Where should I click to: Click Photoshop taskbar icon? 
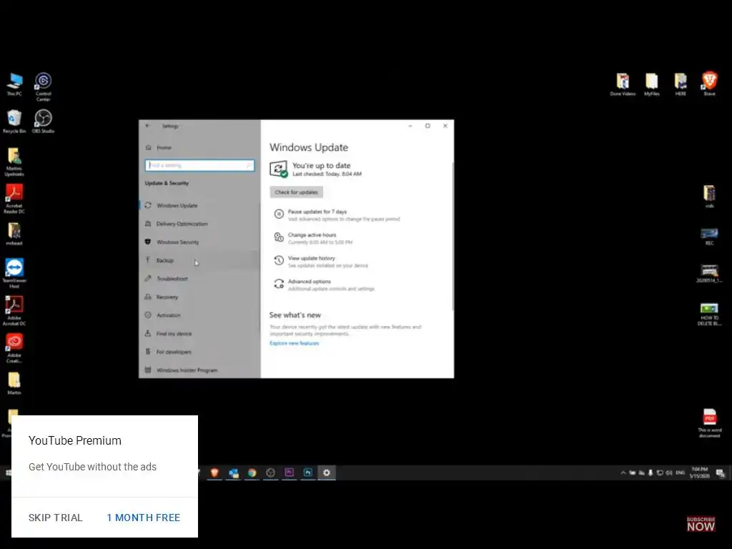click(308, 473)
